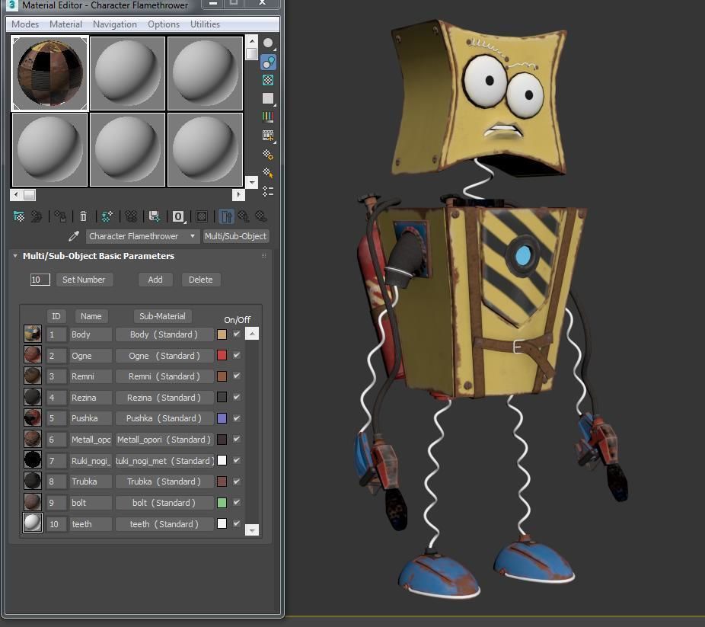Sort list by the ID header button
The height and width of the screenshot is (627, 705).
(x=56, y=316)
